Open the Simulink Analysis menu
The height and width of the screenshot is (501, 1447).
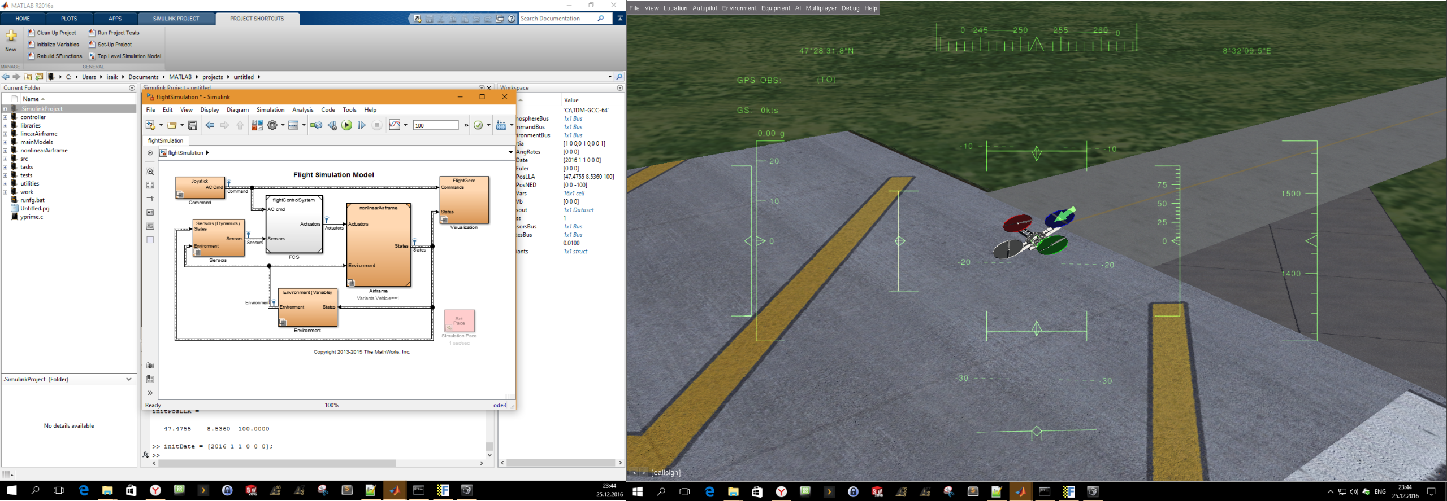pos(303,110)
